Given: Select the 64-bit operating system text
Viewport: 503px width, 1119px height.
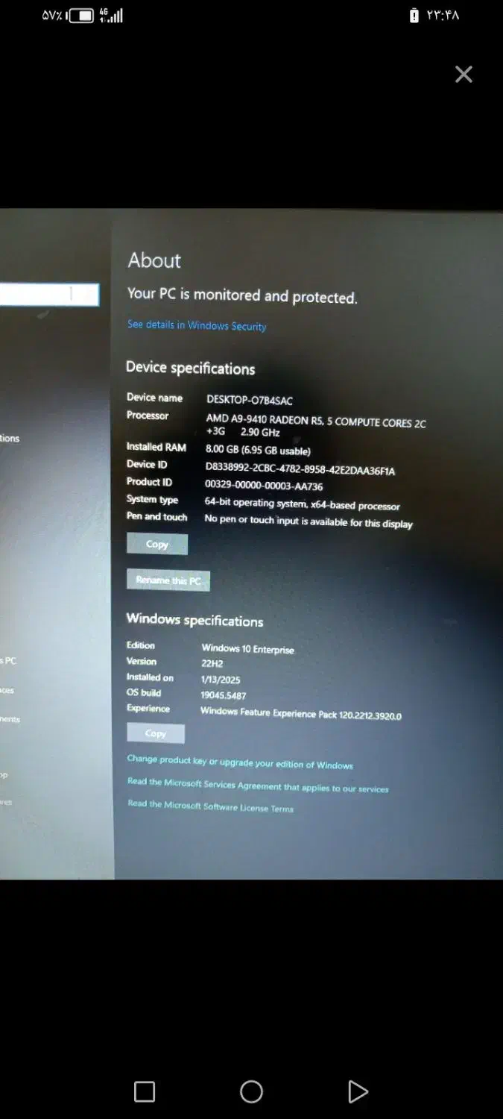Looking at the screenshot, I should tap(302, 505).
